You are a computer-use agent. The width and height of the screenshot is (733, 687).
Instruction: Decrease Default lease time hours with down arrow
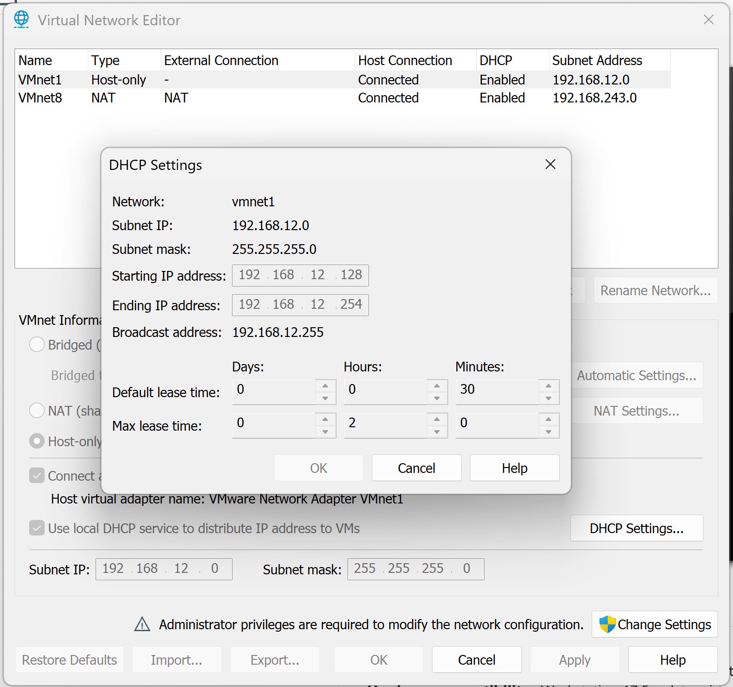437,399
